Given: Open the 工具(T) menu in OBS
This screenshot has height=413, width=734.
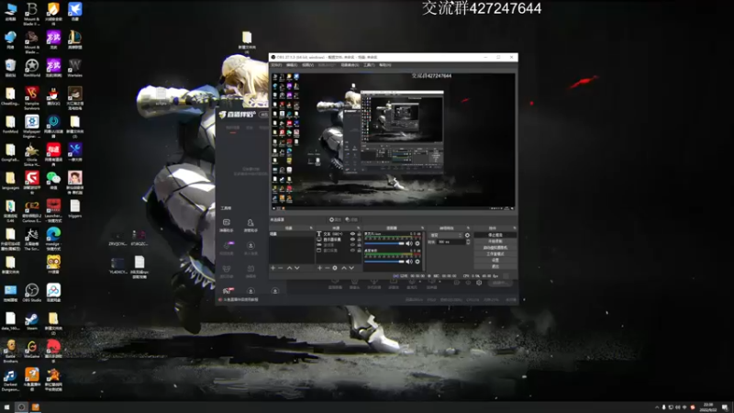Looking at the screenshot, I should pyautogui.click(x=369, y=65).
